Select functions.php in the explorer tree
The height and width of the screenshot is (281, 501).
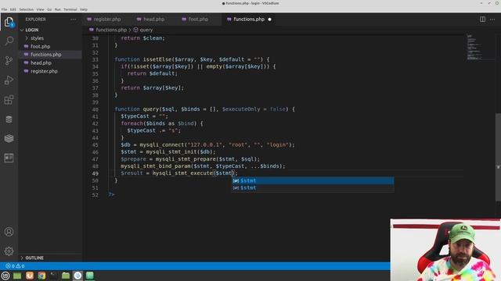pos(45,55)
